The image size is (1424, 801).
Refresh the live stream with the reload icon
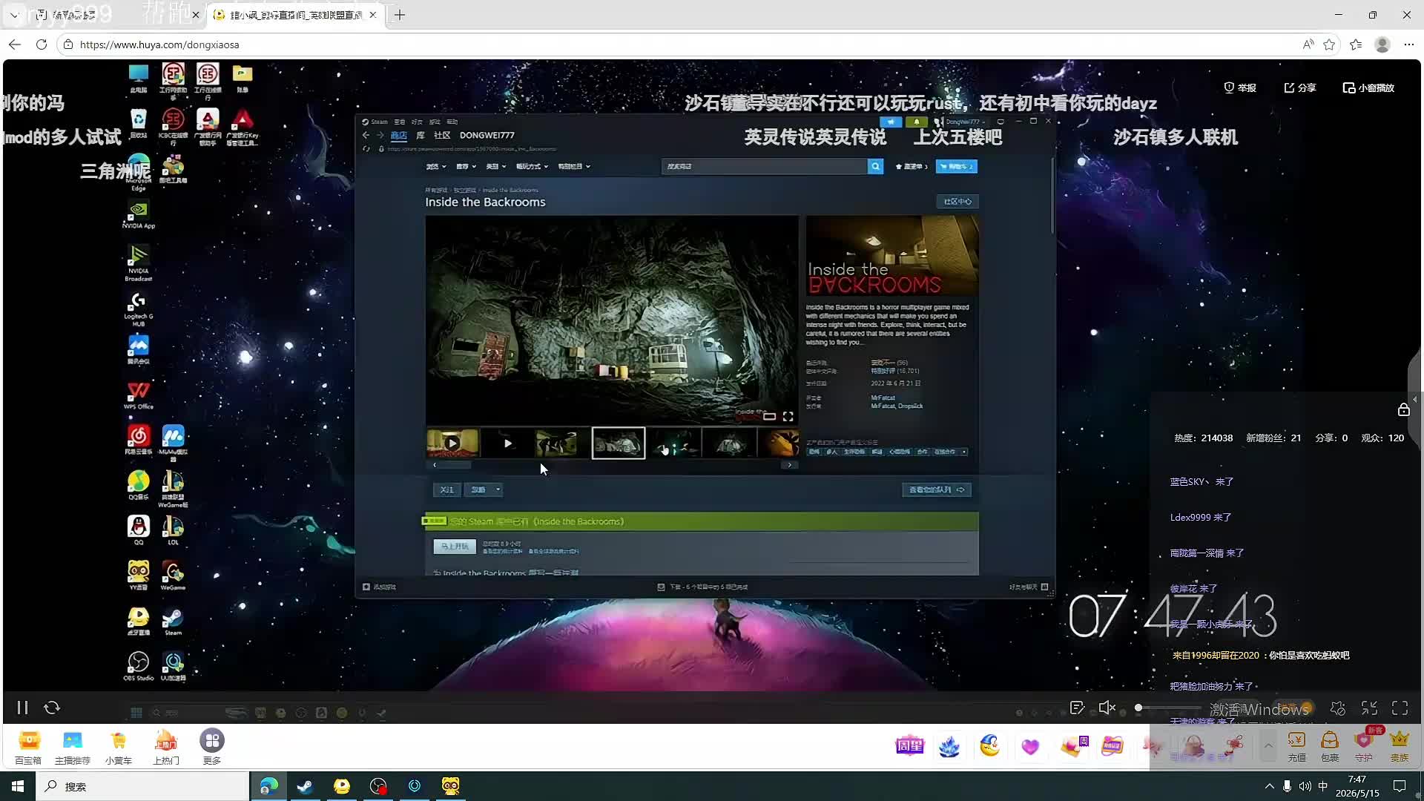click(52, 708)
